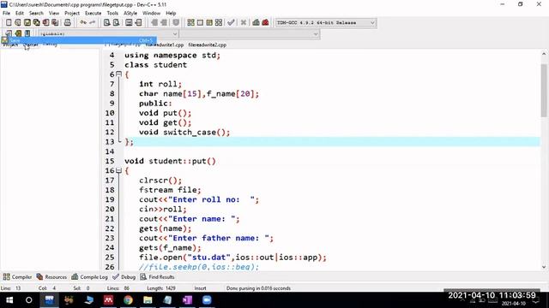Click the Cortana circle taskbar icon
Viewport: 549px width, 308px height.
[28, 300]
